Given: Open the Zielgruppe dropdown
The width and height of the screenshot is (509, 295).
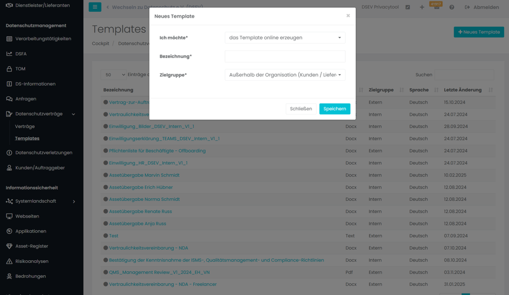Looking at the screenshot, I should click(285, 75).
